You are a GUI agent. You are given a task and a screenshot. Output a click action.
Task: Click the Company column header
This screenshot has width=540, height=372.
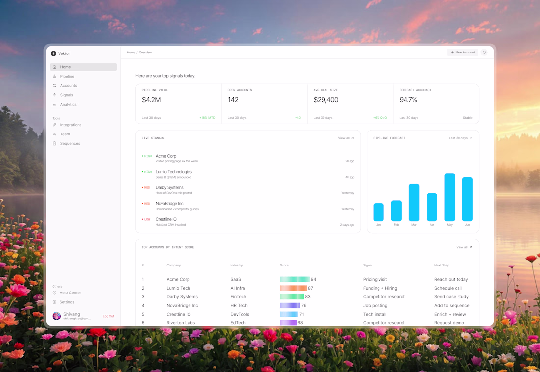tap(174, 265)
